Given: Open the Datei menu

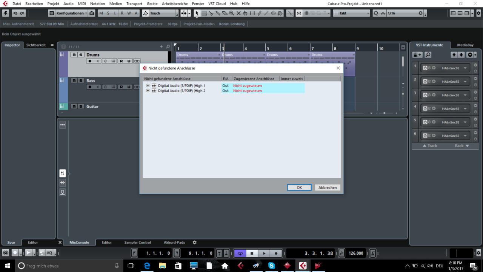Looking at the screenshot, I should click(x=17, y=4).
